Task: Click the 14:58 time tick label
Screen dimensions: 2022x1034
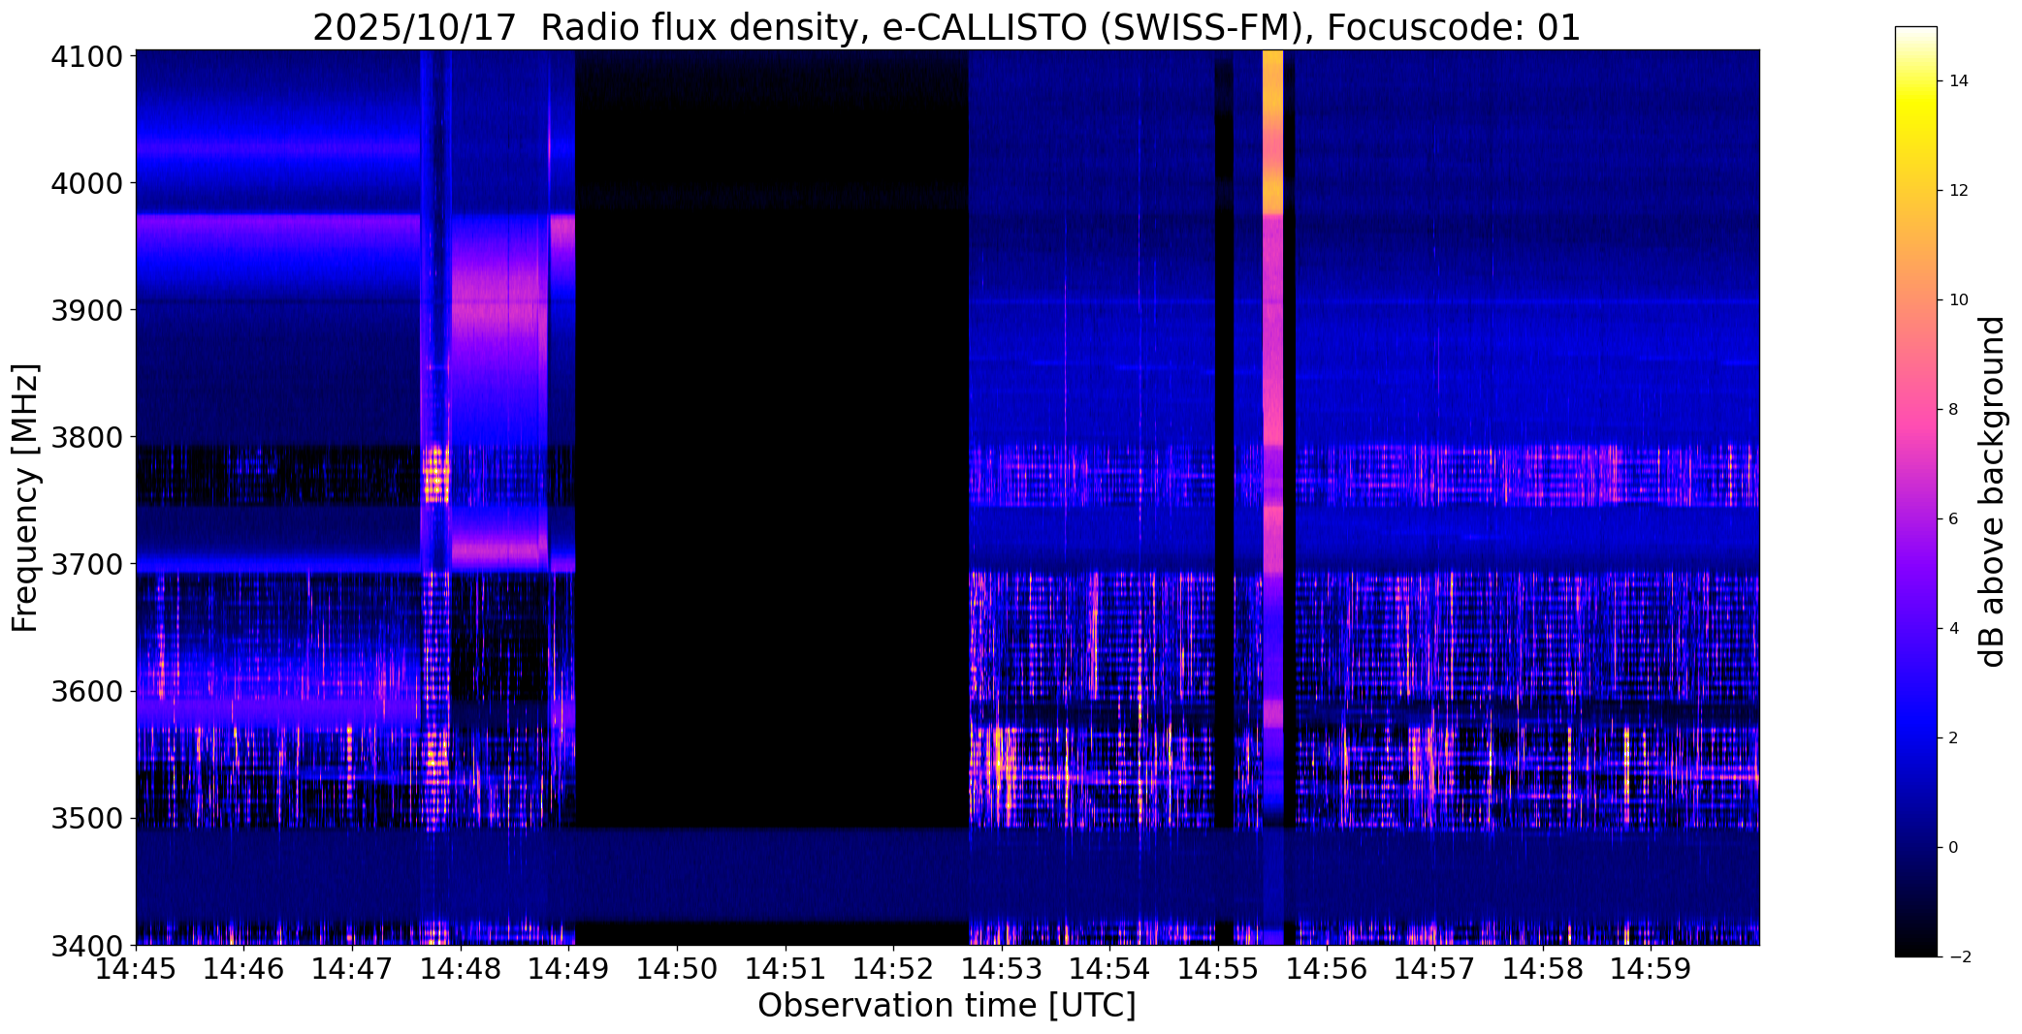Action: click(x=1543, y=968)
